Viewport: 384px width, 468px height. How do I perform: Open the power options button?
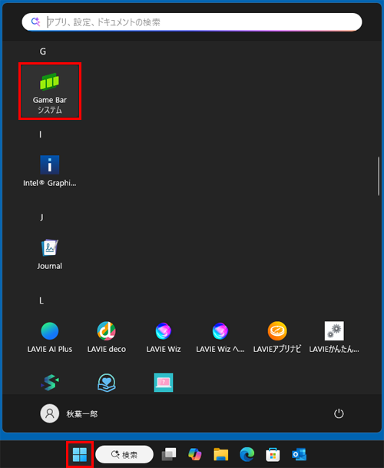tap(339, 413)
